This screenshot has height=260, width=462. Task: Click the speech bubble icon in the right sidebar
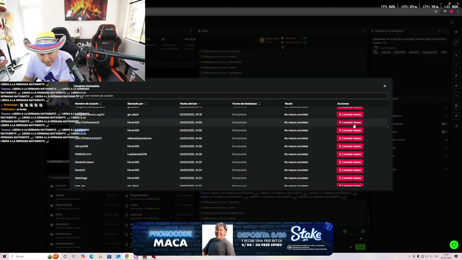pyautogui.click(x=457, y=86)
